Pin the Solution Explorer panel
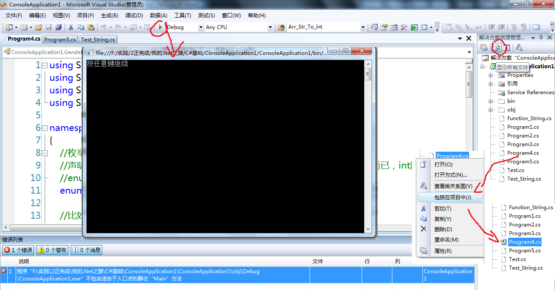This screenshot has width=555, height=290. coord(541,38)
